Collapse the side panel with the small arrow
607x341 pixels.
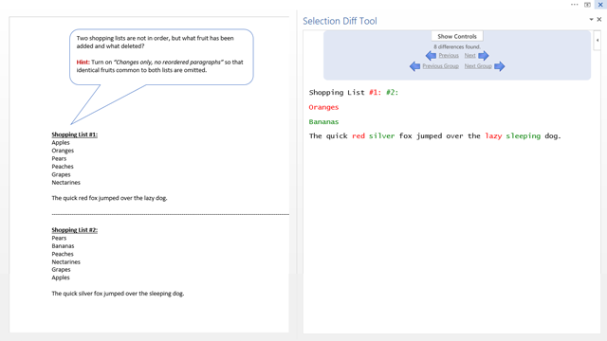pyautogui.click(x=598, y=40)
